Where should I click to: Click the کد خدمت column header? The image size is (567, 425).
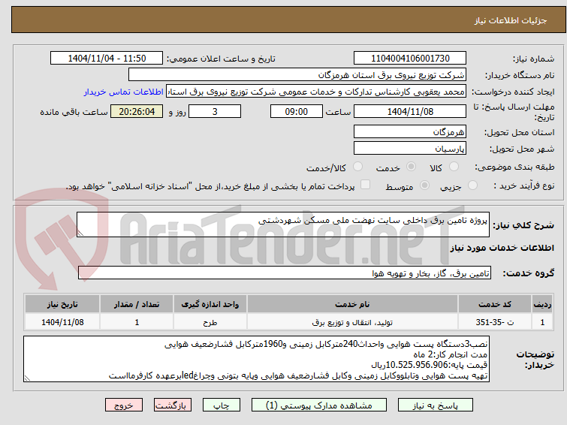pyautogui.click(x=495, y=304)
